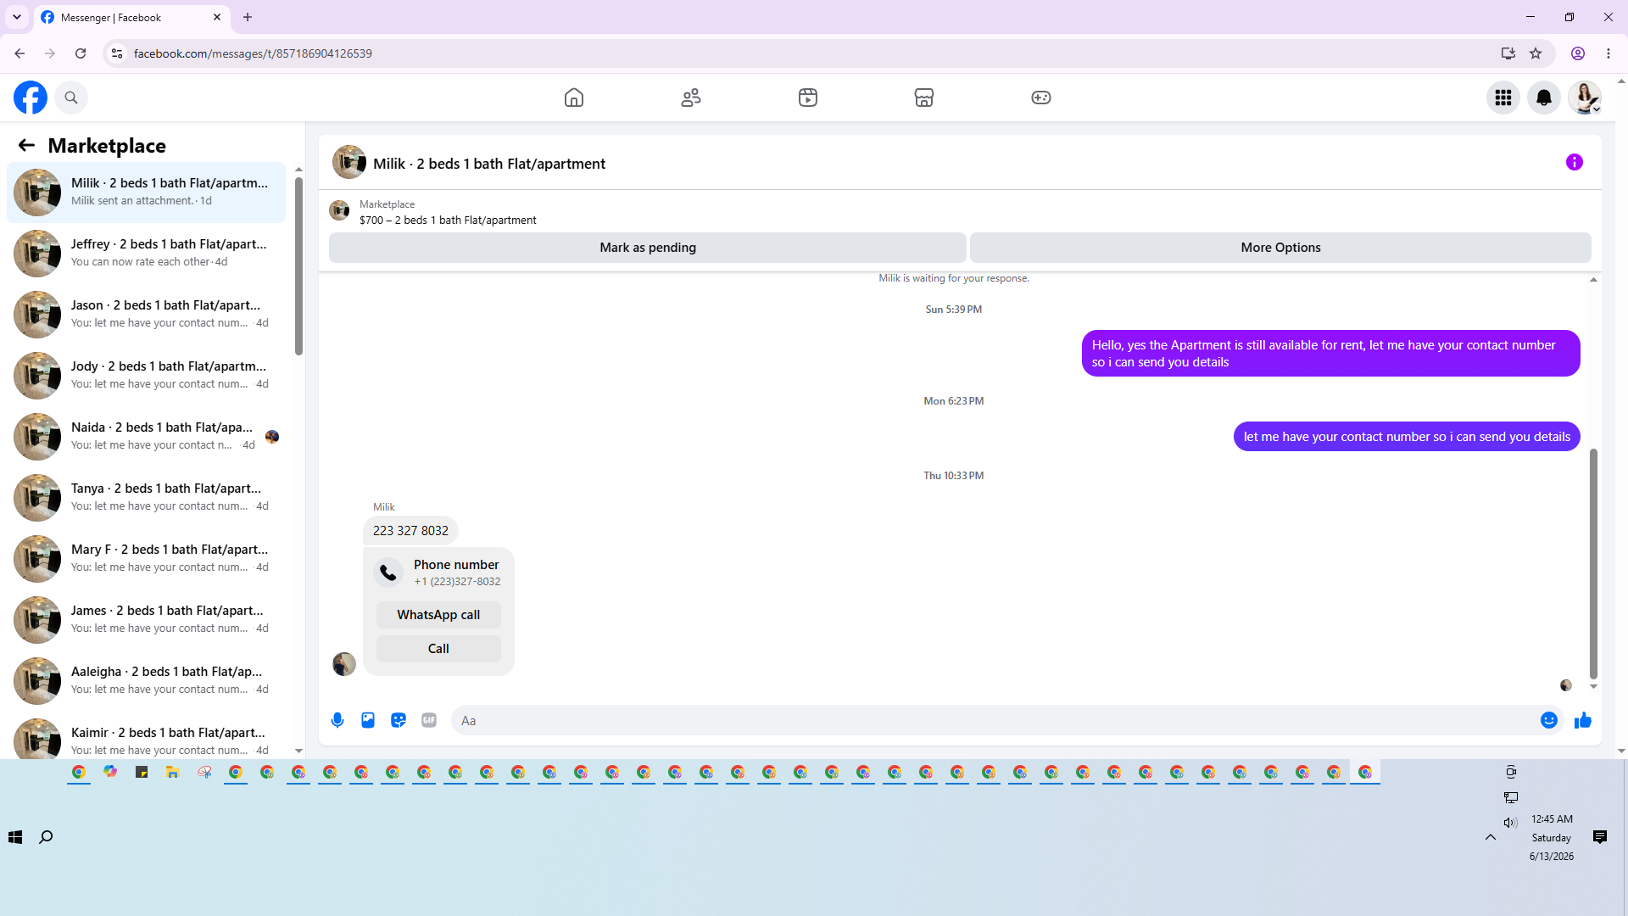Viewport: 1628px width, 916px height.
Task: Open the James conversation
Action: coord(146,620)
